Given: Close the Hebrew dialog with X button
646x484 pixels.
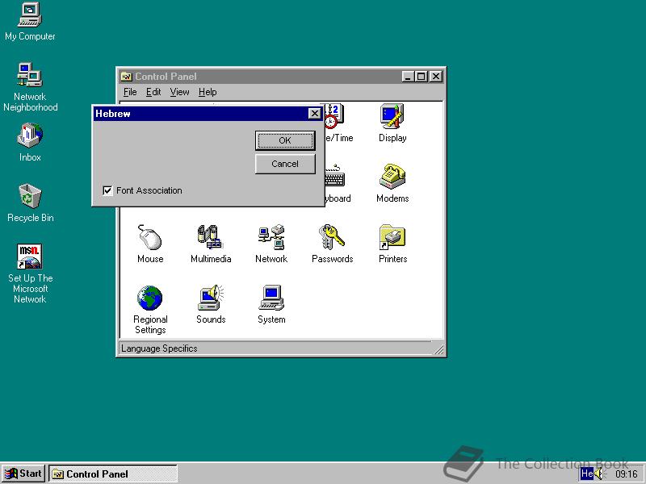Looking at the screenshot, I should (x=314, y=114).
